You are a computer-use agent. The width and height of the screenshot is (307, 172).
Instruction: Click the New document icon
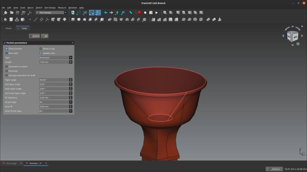point(5,13)
